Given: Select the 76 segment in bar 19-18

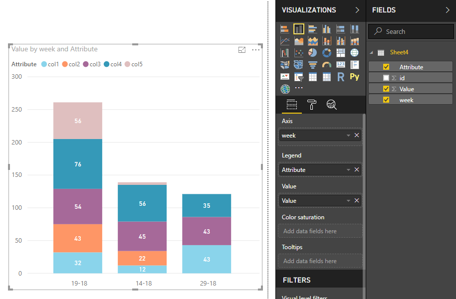Looking at the screenshot, I should 78,164.
